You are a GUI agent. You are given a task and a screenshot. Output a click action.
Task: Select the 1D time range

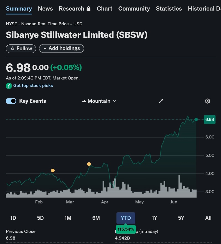tap(13, 218)
